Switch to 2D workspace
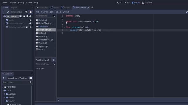This screenshot has height=105, width=188. click(120, 3)
